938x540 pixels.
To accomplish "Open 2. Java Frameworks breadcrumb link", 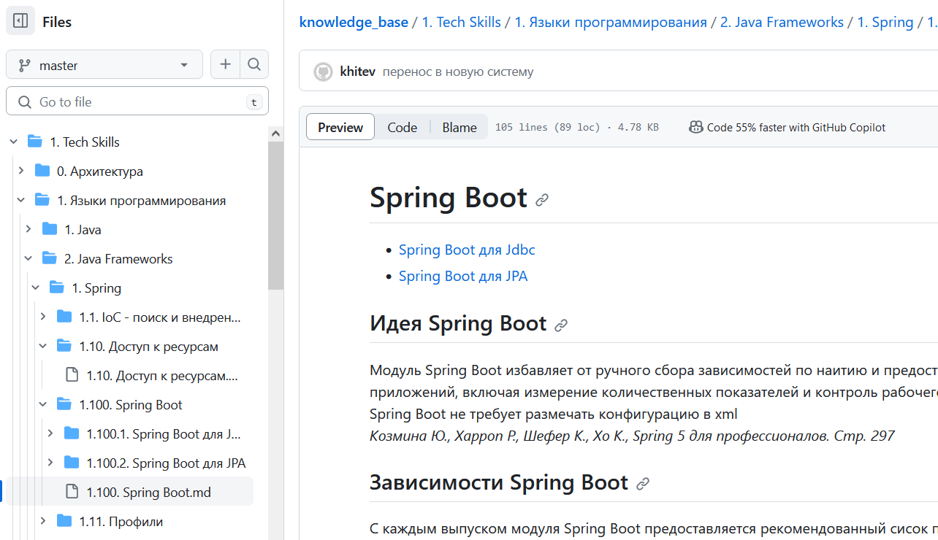I will coord(782,22).
